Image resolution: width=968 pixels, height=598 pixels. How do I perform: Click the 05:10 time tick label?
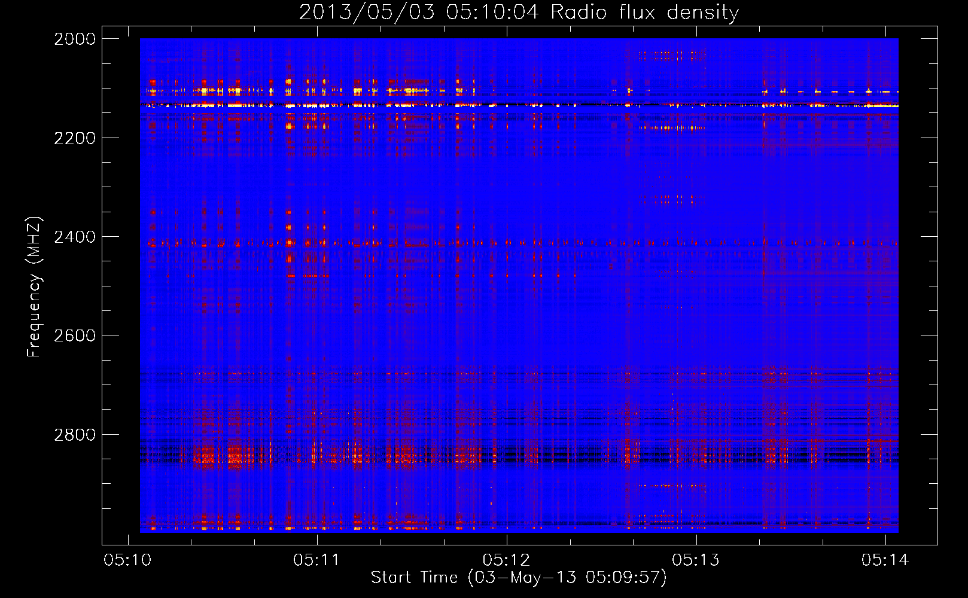click(x=127, y=560)
